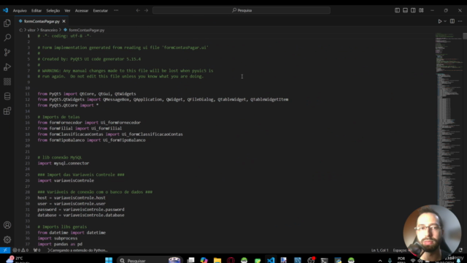Image resolution: width=467 pixels, height=263 pixels.
Task: Click the VS Code logo in the title bar
Action: click(5, 10)
